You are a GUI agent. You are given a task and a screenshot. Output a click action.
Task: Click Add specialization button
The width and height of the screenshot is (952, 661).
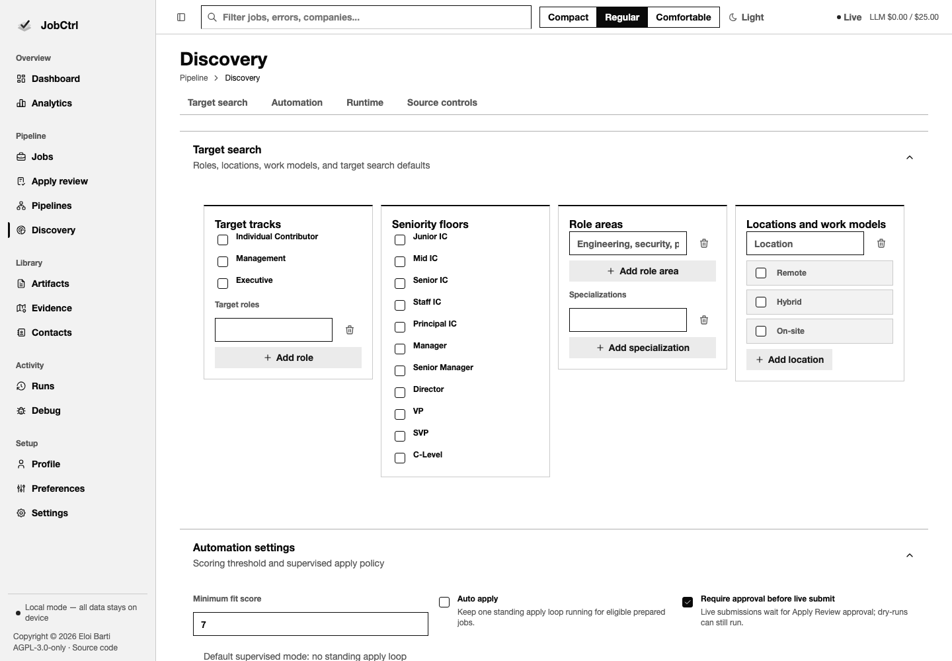(x=643, y=348)
